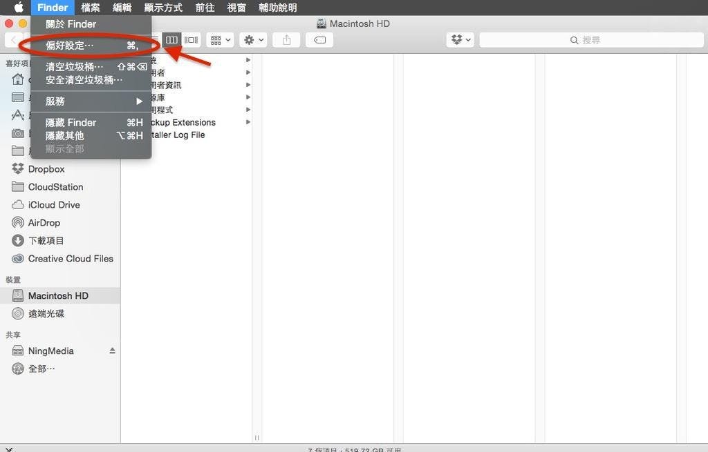Click the camera pictures sidebar icon
This screenshot has height=452, width=708.
tap(17, 133)
